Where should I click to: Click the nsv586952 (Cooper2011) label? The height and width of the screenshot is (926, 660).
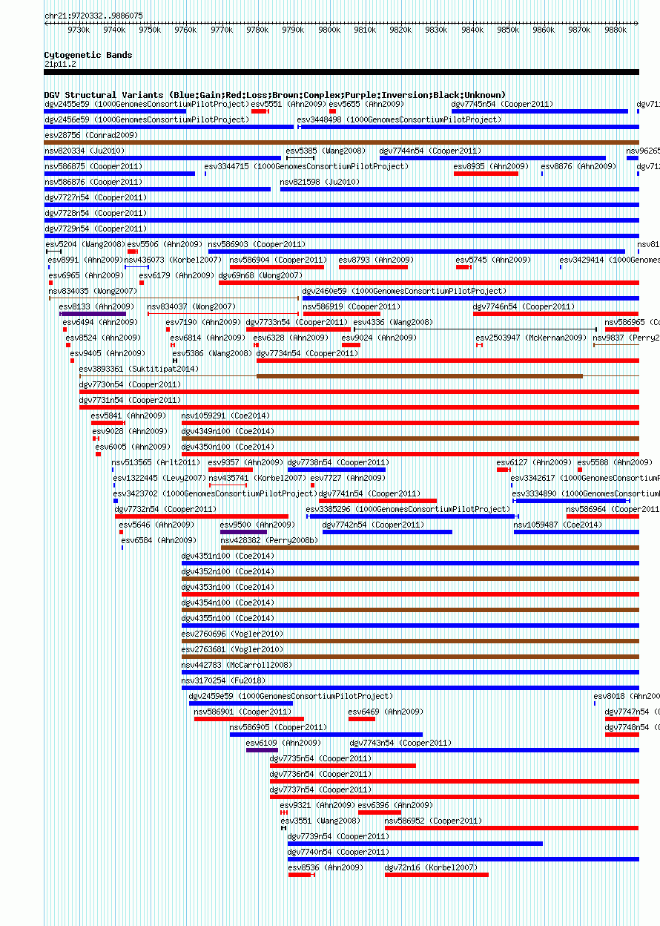pos(433,821)
